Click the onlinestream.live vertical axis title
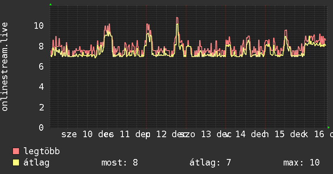 [4, 67]
